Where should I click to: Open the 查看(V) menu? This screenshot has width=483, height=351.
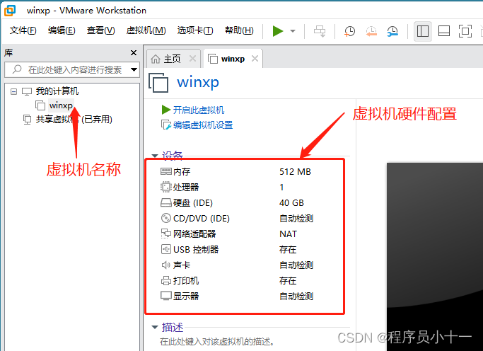click(100, 30)
